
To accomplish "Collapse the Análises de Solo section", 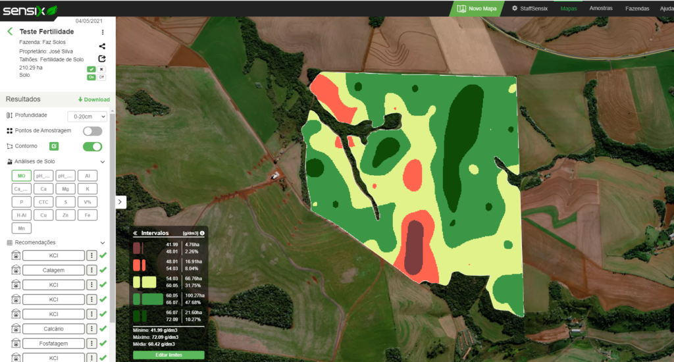I will coord(103,162).
